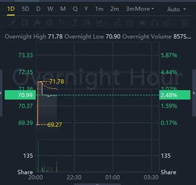This screenshot has height=185, width=196.
Task: Switch to the 5D timeframe tab
Action: click(x=25, y=9)
